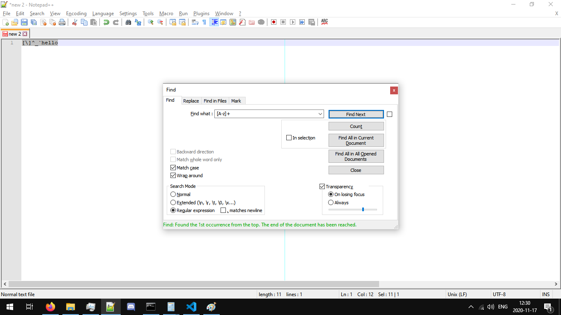Open Discord from the taskbar
This screenshot has width=561, height=315.
point(131,307)
